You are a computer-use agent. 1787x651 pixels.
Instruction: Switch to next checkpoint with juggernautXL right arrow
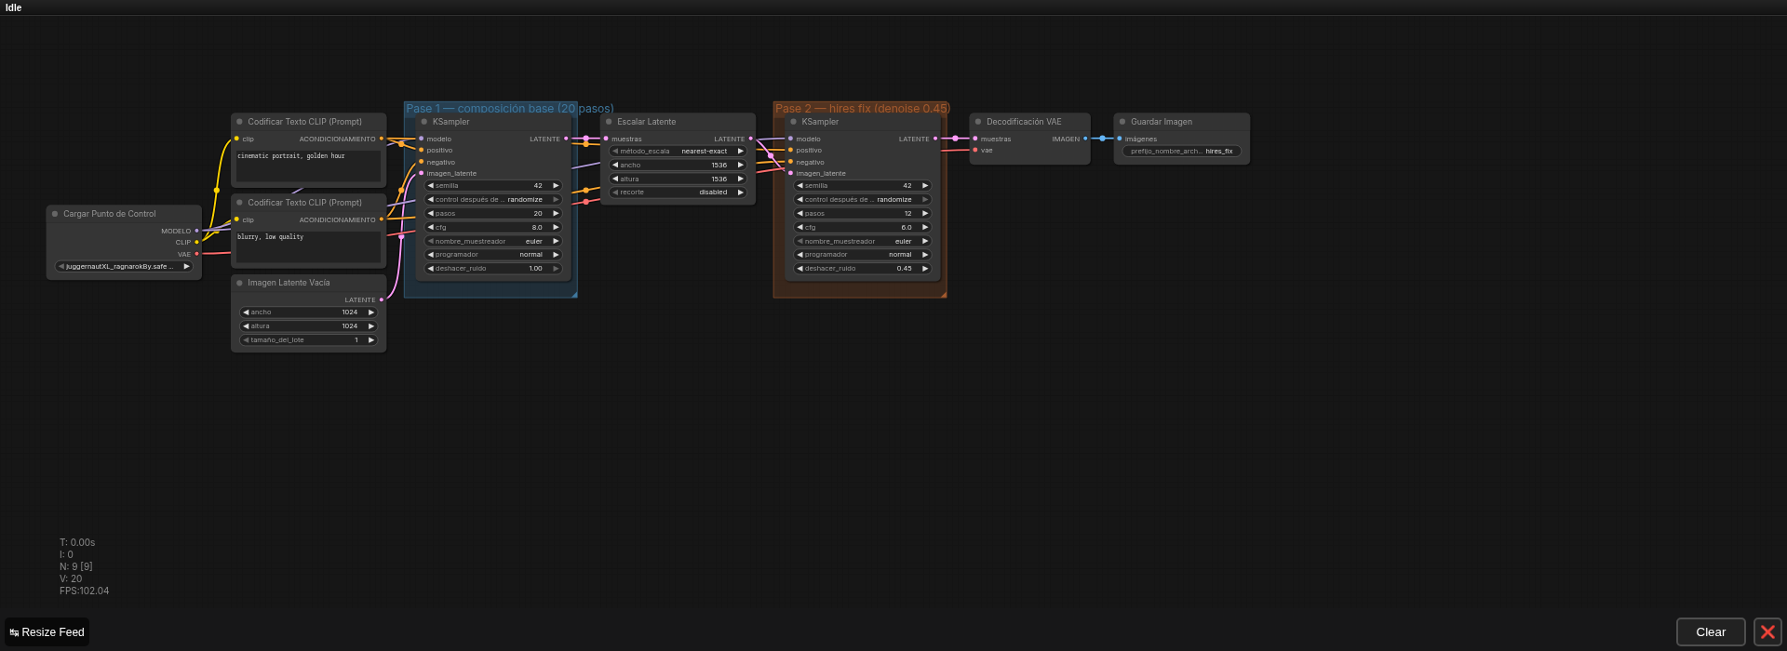click(186, 267)
